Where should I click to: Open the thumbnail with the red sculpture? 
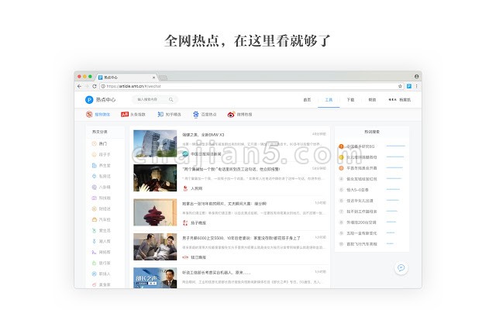[x=155, y=212]
